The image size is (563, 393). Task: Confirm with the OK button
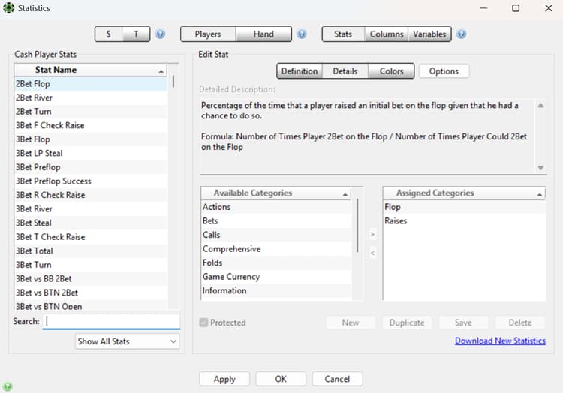(281, 379)
